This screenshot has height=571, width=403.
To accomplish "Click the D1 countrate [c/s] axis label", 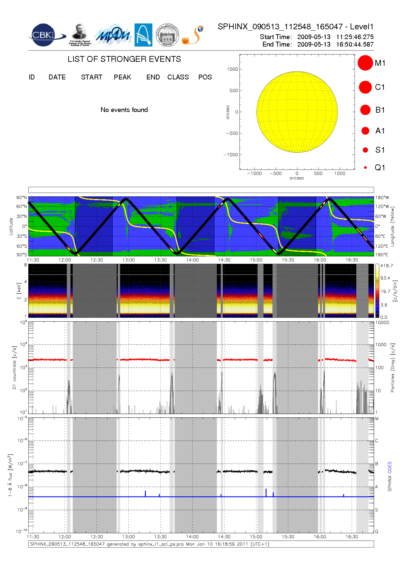I will pos(14,368).
